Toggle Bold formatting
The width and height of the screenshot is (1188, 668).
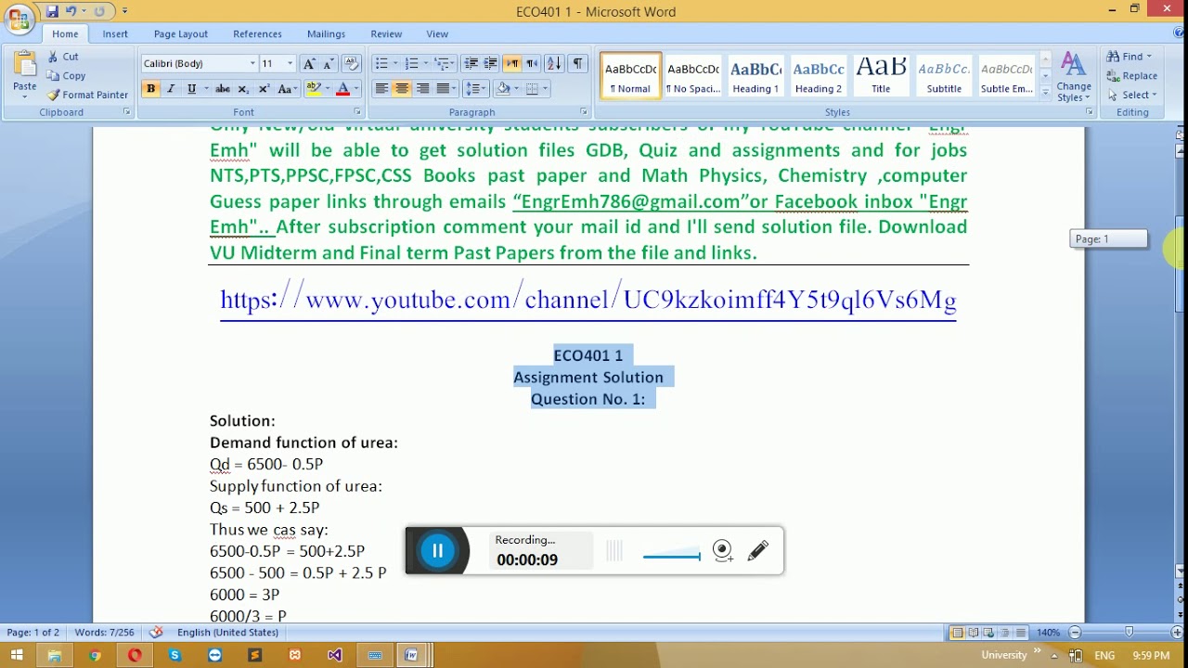coord(150,89)
